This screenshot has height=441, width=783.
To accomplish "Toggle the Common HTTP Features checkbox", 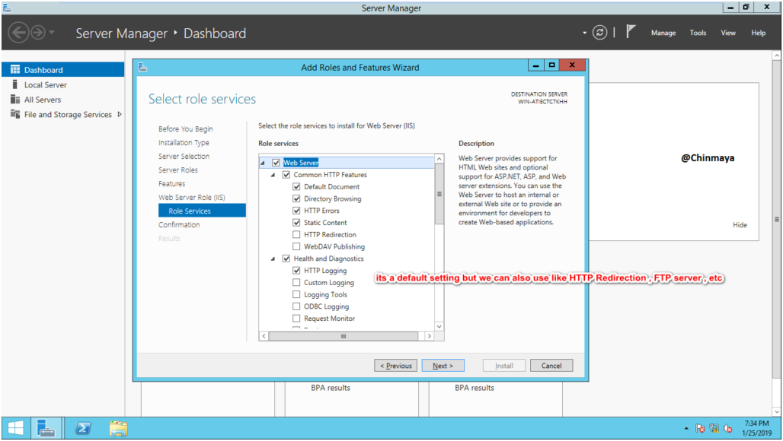I will pyautogui.click(x=286, y=175).
